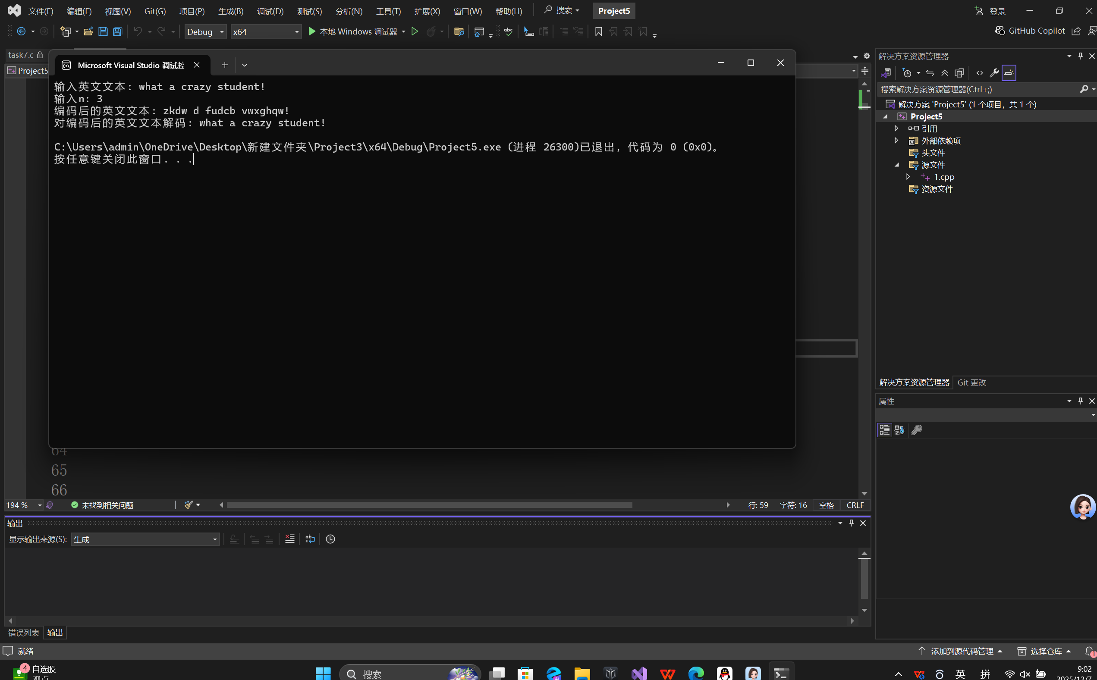Screen dimensions: 1097x680
Task: Open the Debug configuration dropdown
Action: tap(205, 31)
